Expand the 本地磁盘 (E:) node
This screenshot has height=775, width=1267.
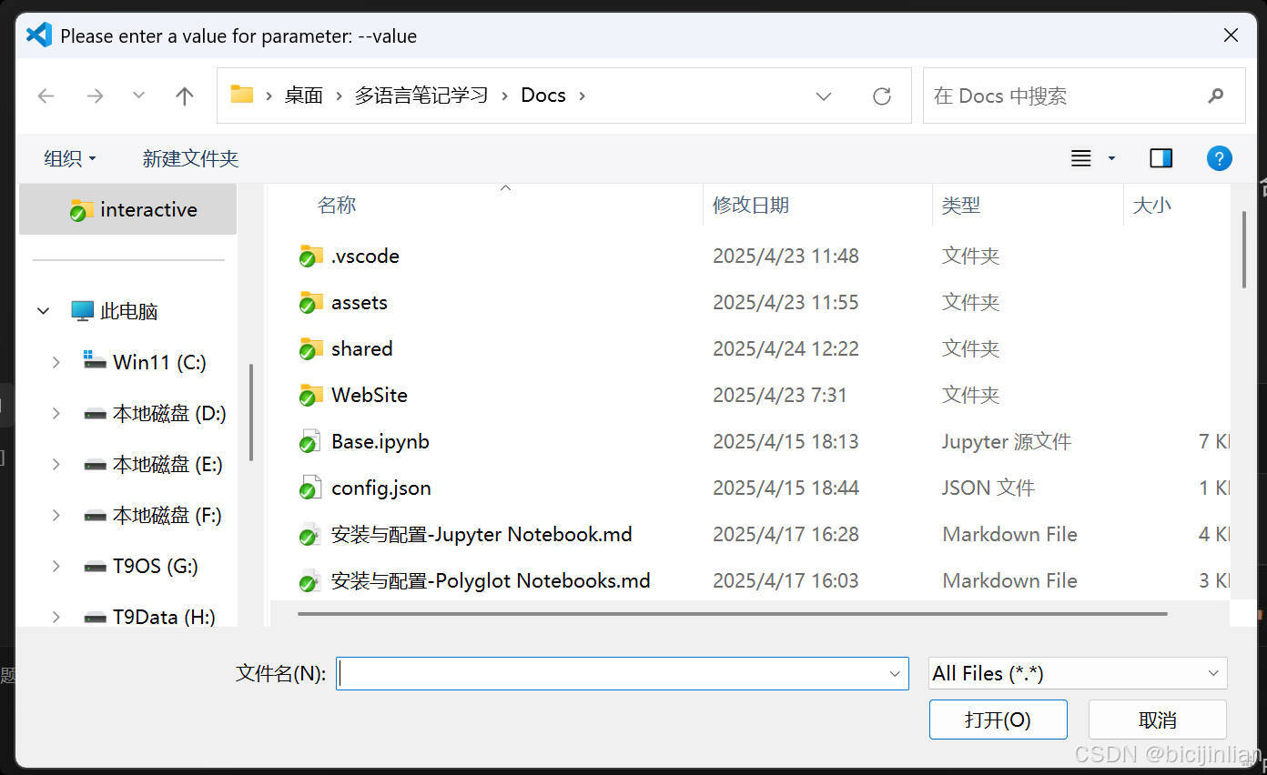(56, 464)
